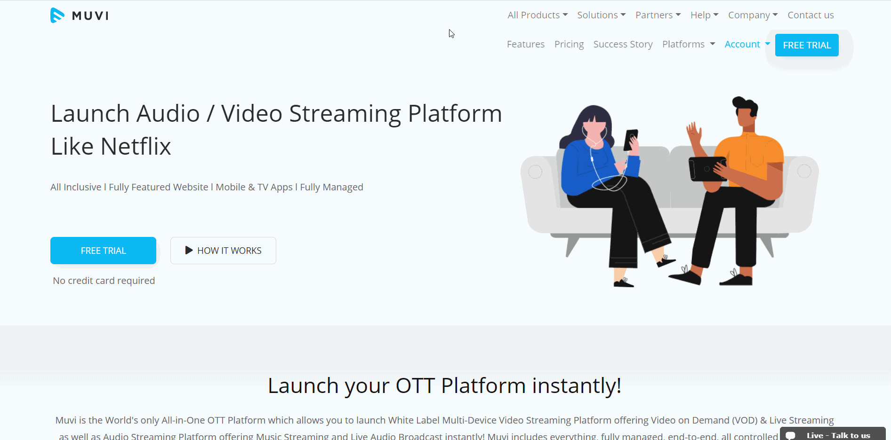
Task: Click 'No credit card required' text
Action: [104, 281]
